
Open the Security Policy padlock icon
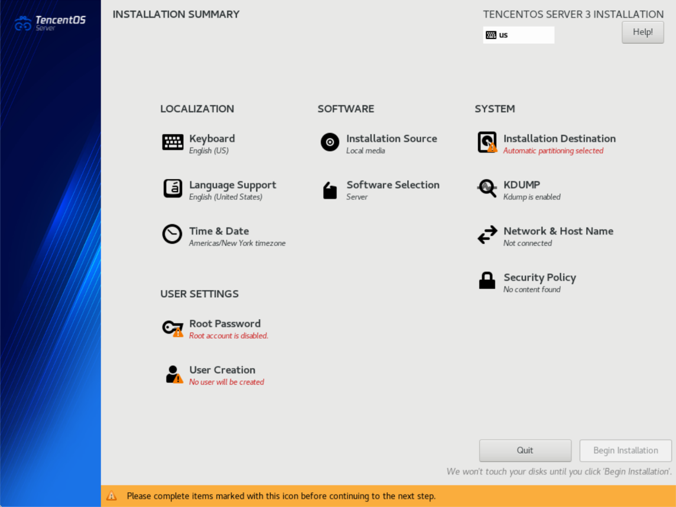click(x=487, y=280)
